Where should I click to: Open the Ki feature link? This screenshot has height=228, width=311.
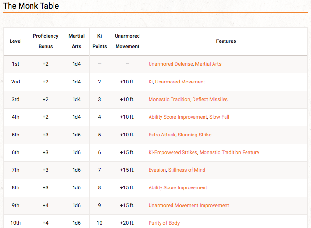(150, 82)
